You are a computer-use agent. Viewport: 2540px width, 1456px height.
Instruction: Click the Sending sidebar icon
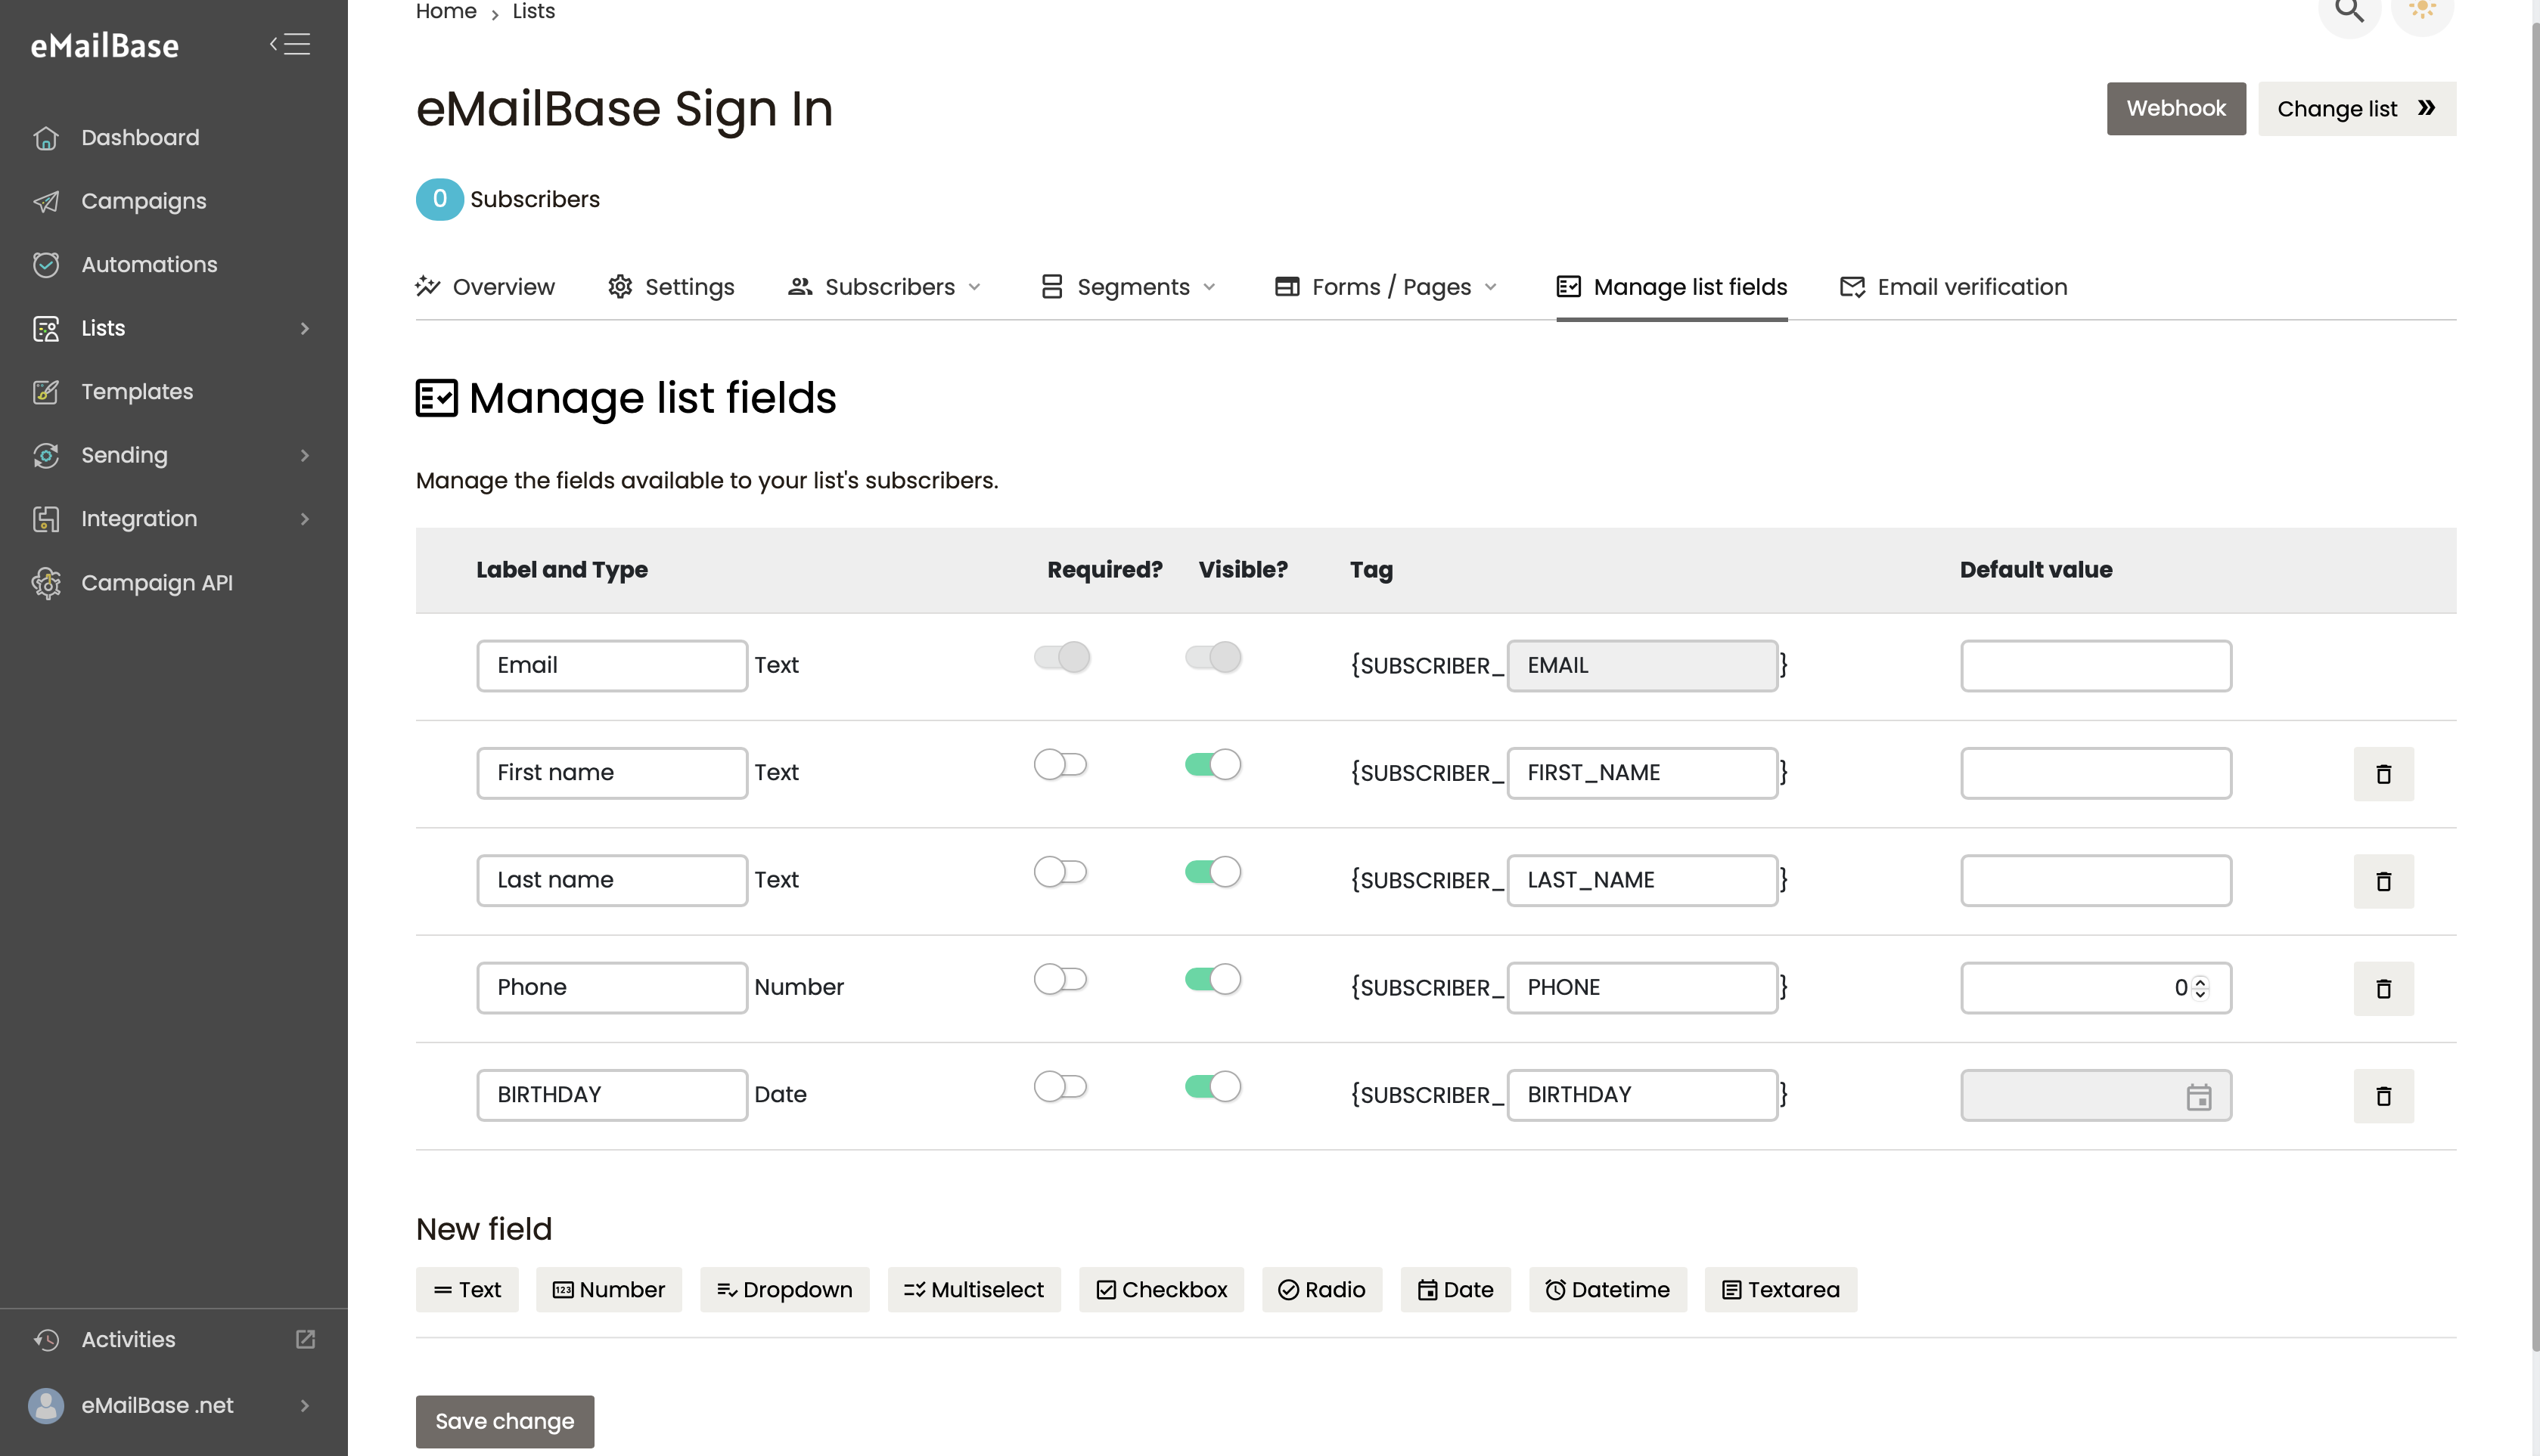pos(46,455)
